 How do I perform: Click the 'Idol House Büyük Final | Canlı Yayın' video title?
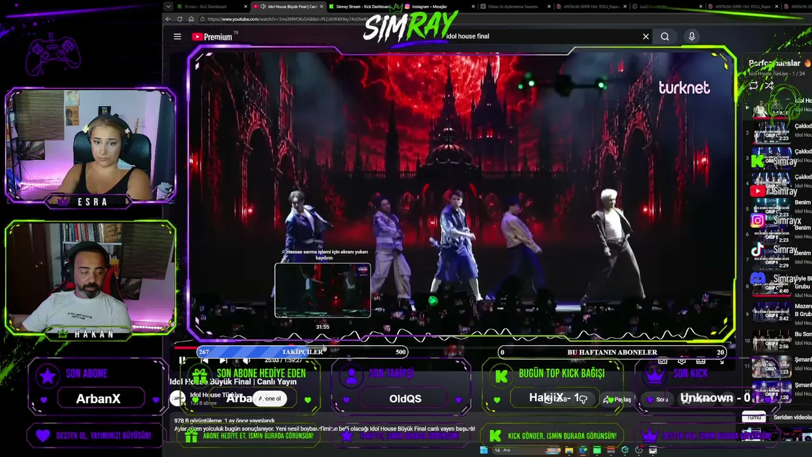(233, 381)
